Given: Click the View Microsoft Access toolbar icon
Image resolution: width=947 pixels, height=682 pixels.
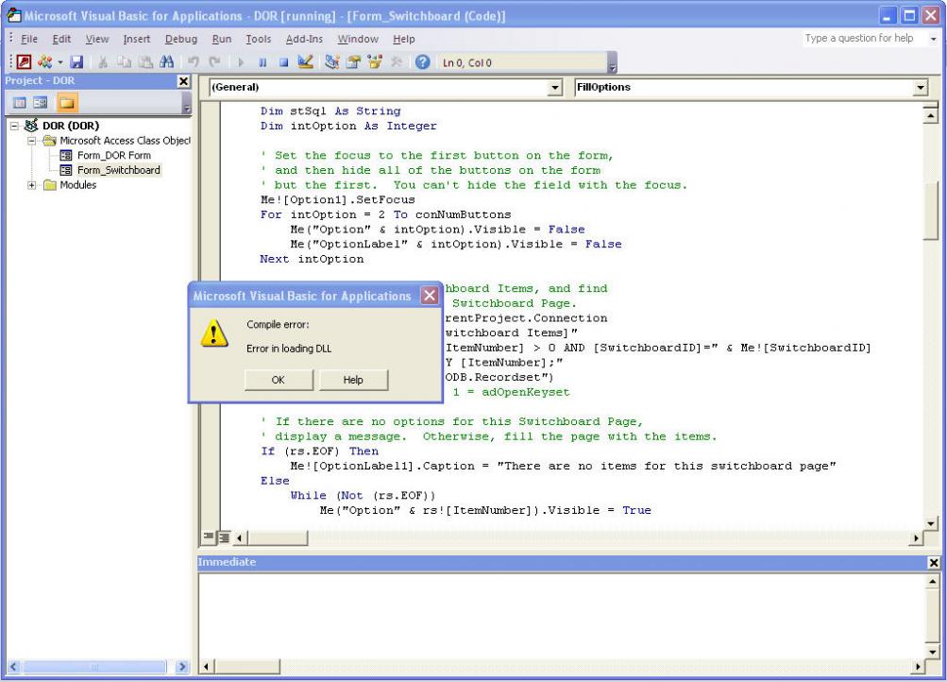Looking at the screenshot, I should [x=25, y=61].
